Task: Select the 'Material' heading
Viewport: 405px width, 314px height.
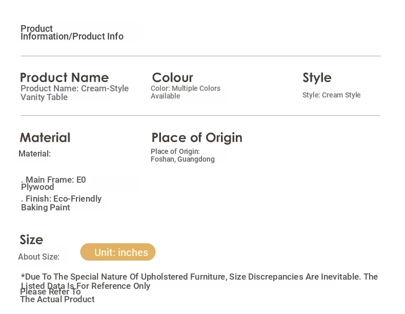Action: [45, 138]
